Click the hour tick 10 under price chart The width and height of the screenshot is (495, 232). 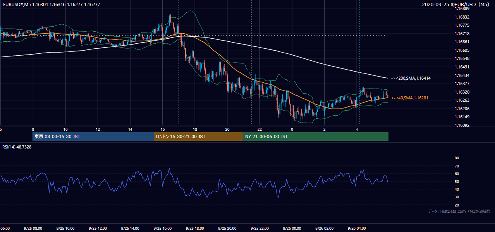pyautogui.click(x=65, y=129)
